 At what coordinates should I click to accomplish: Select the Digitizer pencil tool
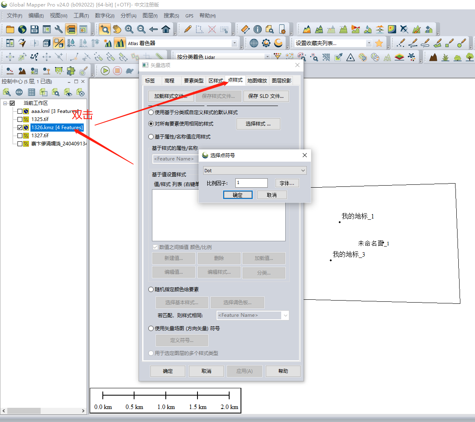[x=187, y=29]
